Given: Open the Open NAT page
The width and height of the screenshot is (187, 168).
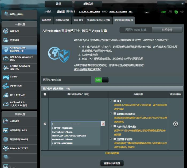Looking at the screenshot, I should (x=19, y=86).
